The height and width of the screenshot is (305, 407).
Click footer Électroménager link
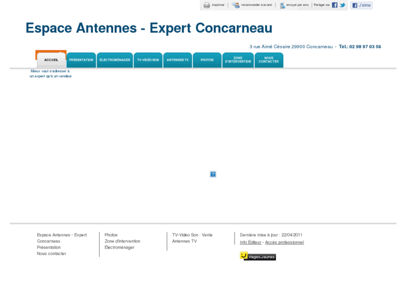coord(119,247)
